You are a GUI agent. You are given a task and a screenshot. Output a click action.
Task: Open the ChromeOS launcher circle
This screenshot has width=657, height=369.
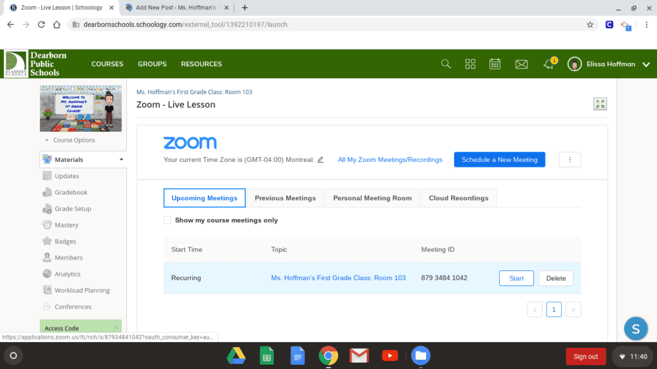tap(13, 356)
